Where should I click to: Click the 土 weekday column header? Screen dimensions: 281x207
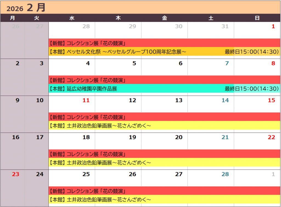[211, 18]
